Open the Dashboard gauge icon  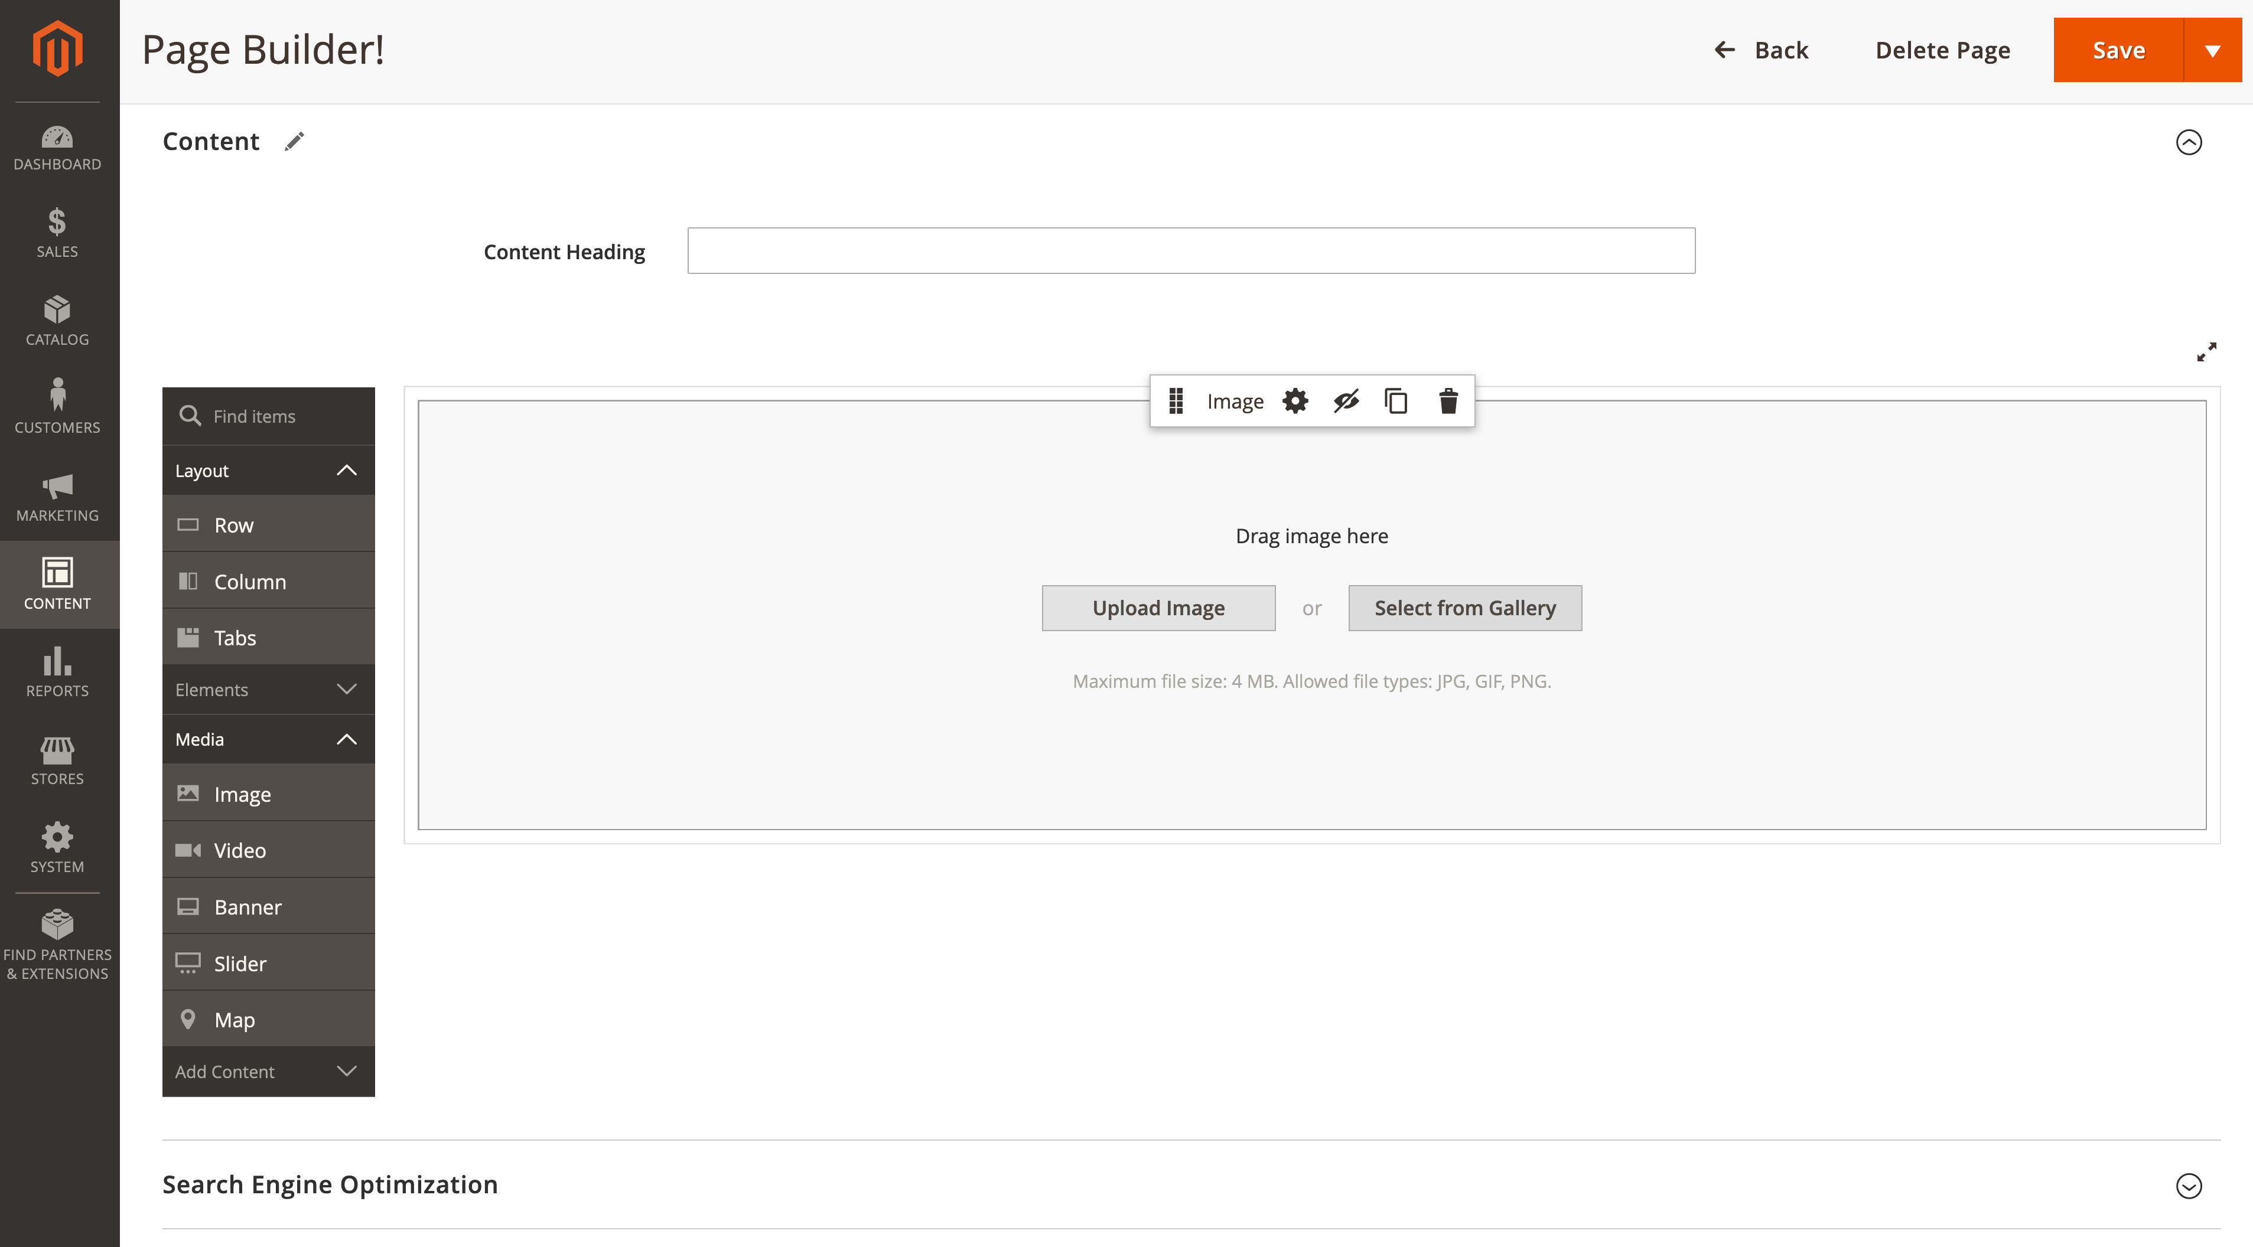tap(58, 138)
